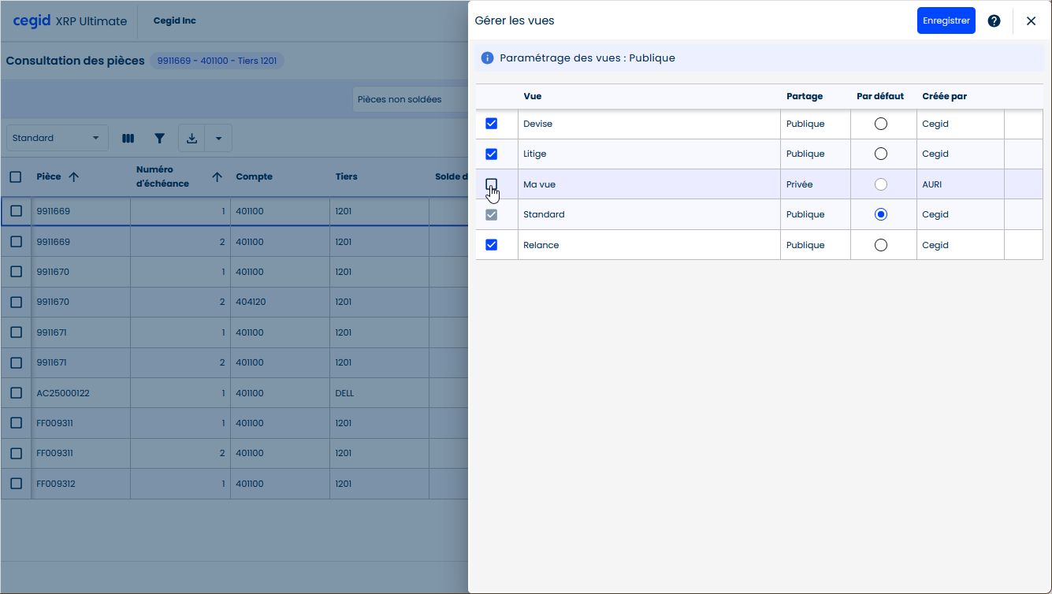
Task: Open the Standard view dropdown
Action: coord(57,139)
